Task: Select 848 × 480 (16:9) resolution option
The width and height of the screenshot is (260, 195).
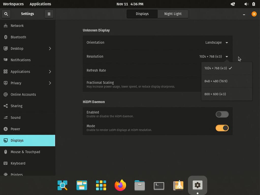Action: pyautogui.click(x=227, y=81)
